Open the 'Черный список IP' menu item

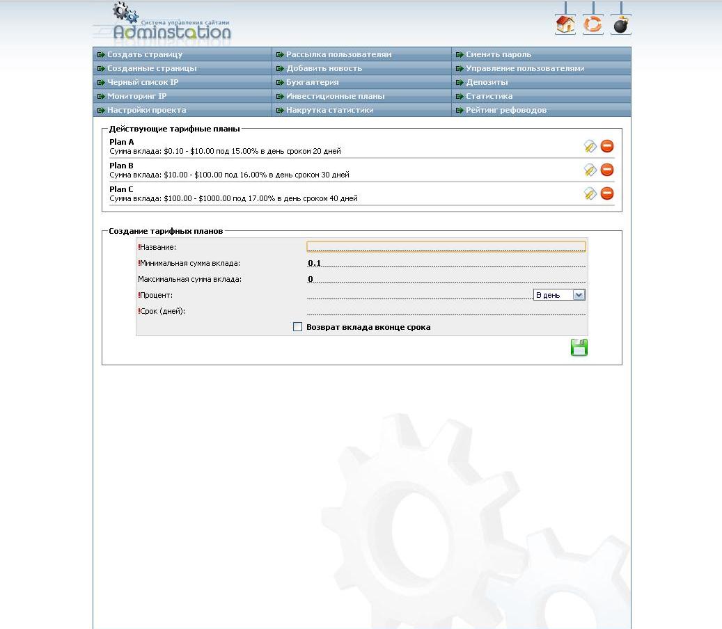(x=182, y=82)
